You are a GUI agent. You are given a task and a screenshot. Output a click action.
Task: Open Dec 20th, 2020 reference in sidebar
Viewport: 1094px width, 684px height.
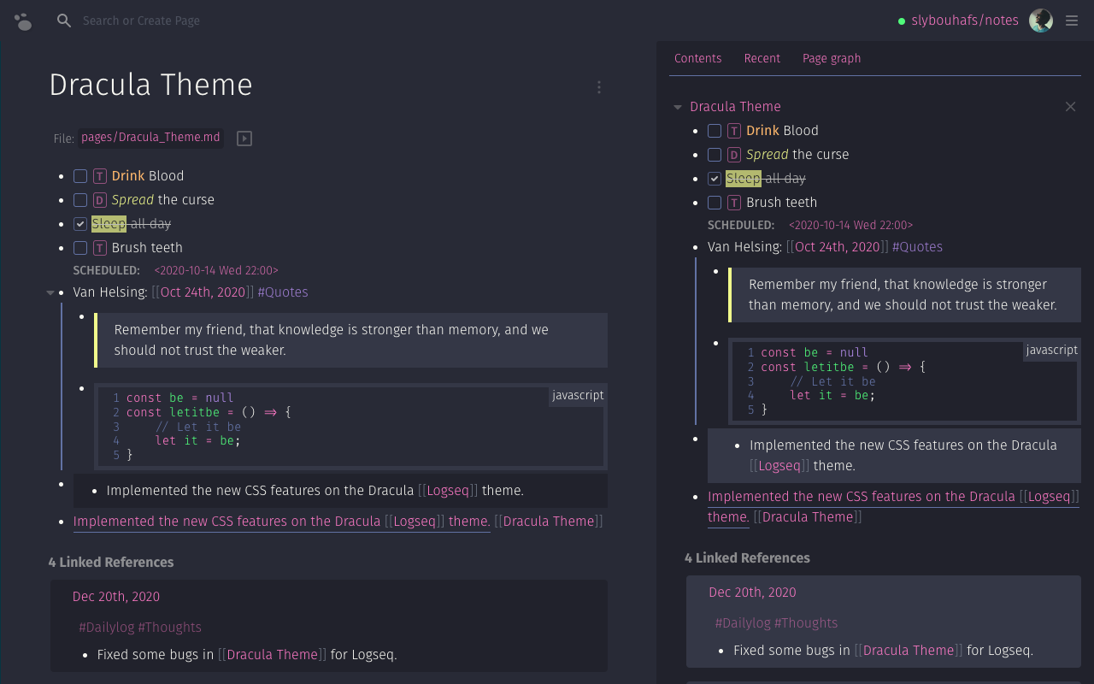point(752,593)
